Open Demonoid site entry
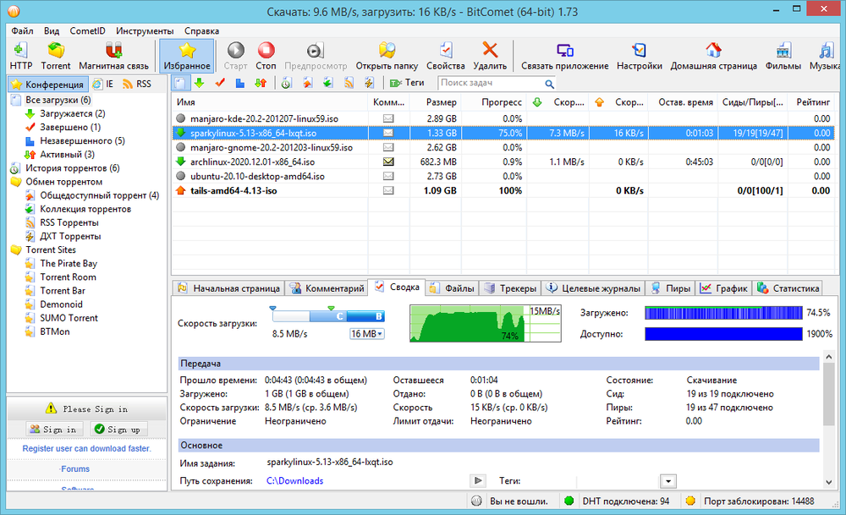The height and width of the screenshot is (515, 846). tap(61, 304)
